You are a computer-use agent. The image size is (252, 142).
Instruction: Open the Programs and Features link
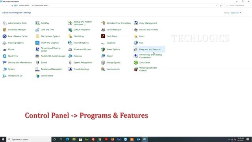150,49
